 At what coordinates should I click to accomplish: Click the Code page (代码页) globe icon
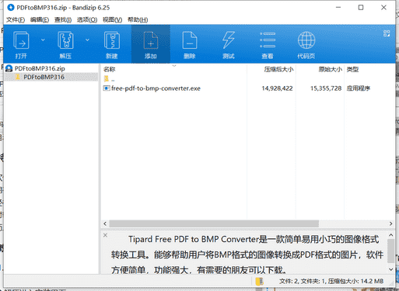[306, 40]
